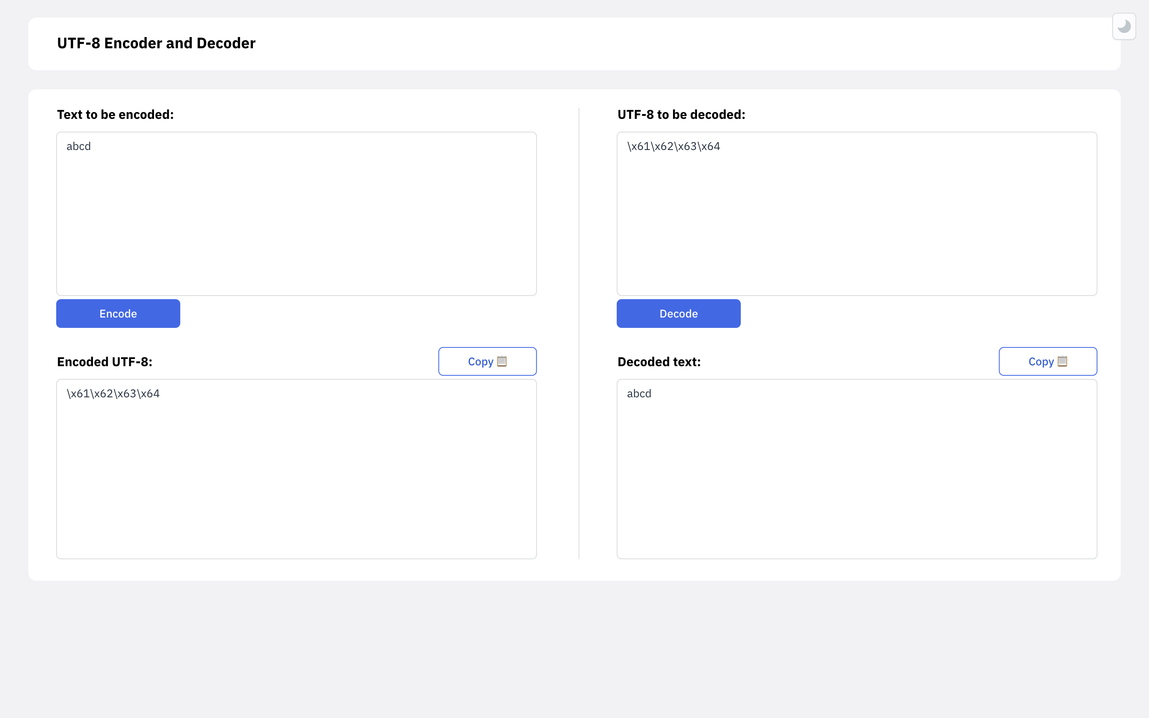Place cursor on 'abcd' in encode input
This screenshot has width=1149, height=718.
coord(79,146)
